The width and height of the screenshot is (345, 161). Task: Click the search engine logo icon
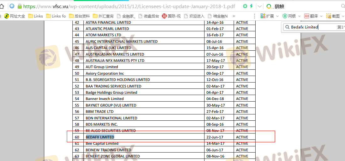pyautogui.click(x=269, y=6)
